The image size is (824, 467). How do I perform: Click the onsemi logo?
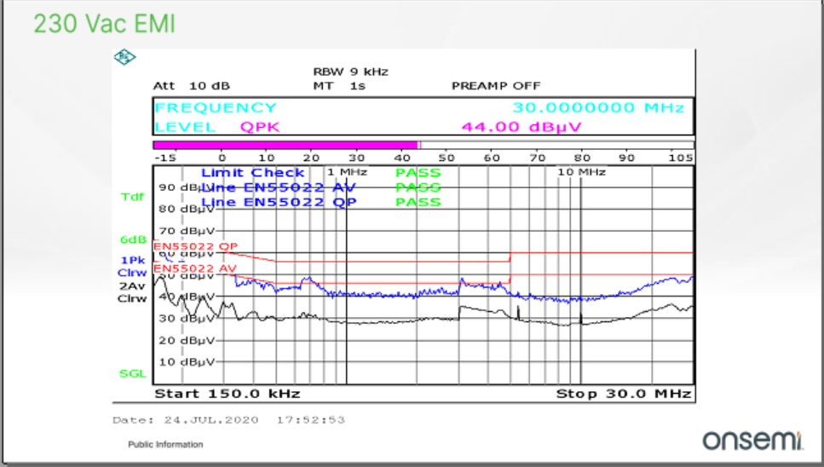click(752, 440)
